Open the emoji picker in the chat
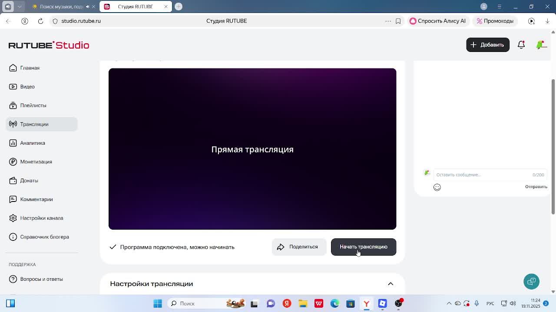This screenshot has height=312, width=556. point(437,187)
